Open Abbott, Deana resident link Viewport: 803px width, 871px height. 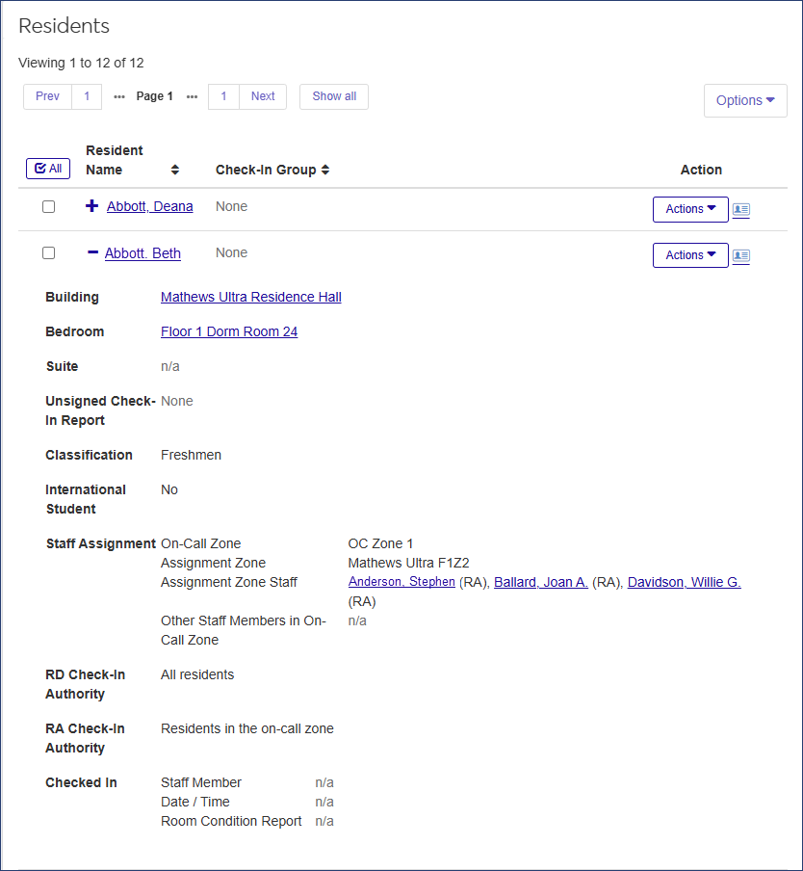pos(150,206)
